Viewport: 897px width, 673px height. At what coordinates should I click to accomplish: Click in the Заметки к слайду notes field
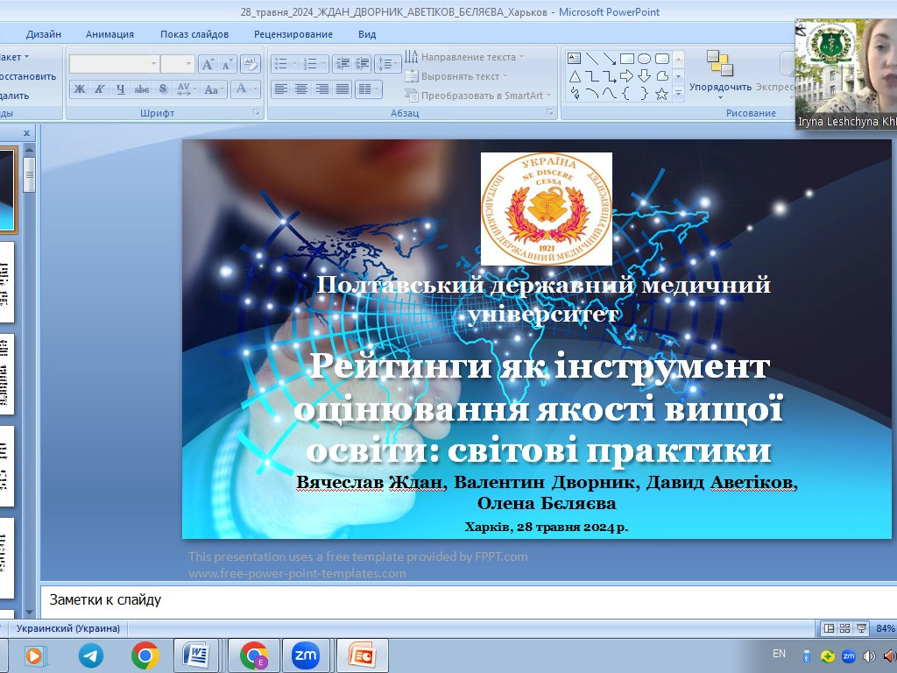[x=469, y=600]
